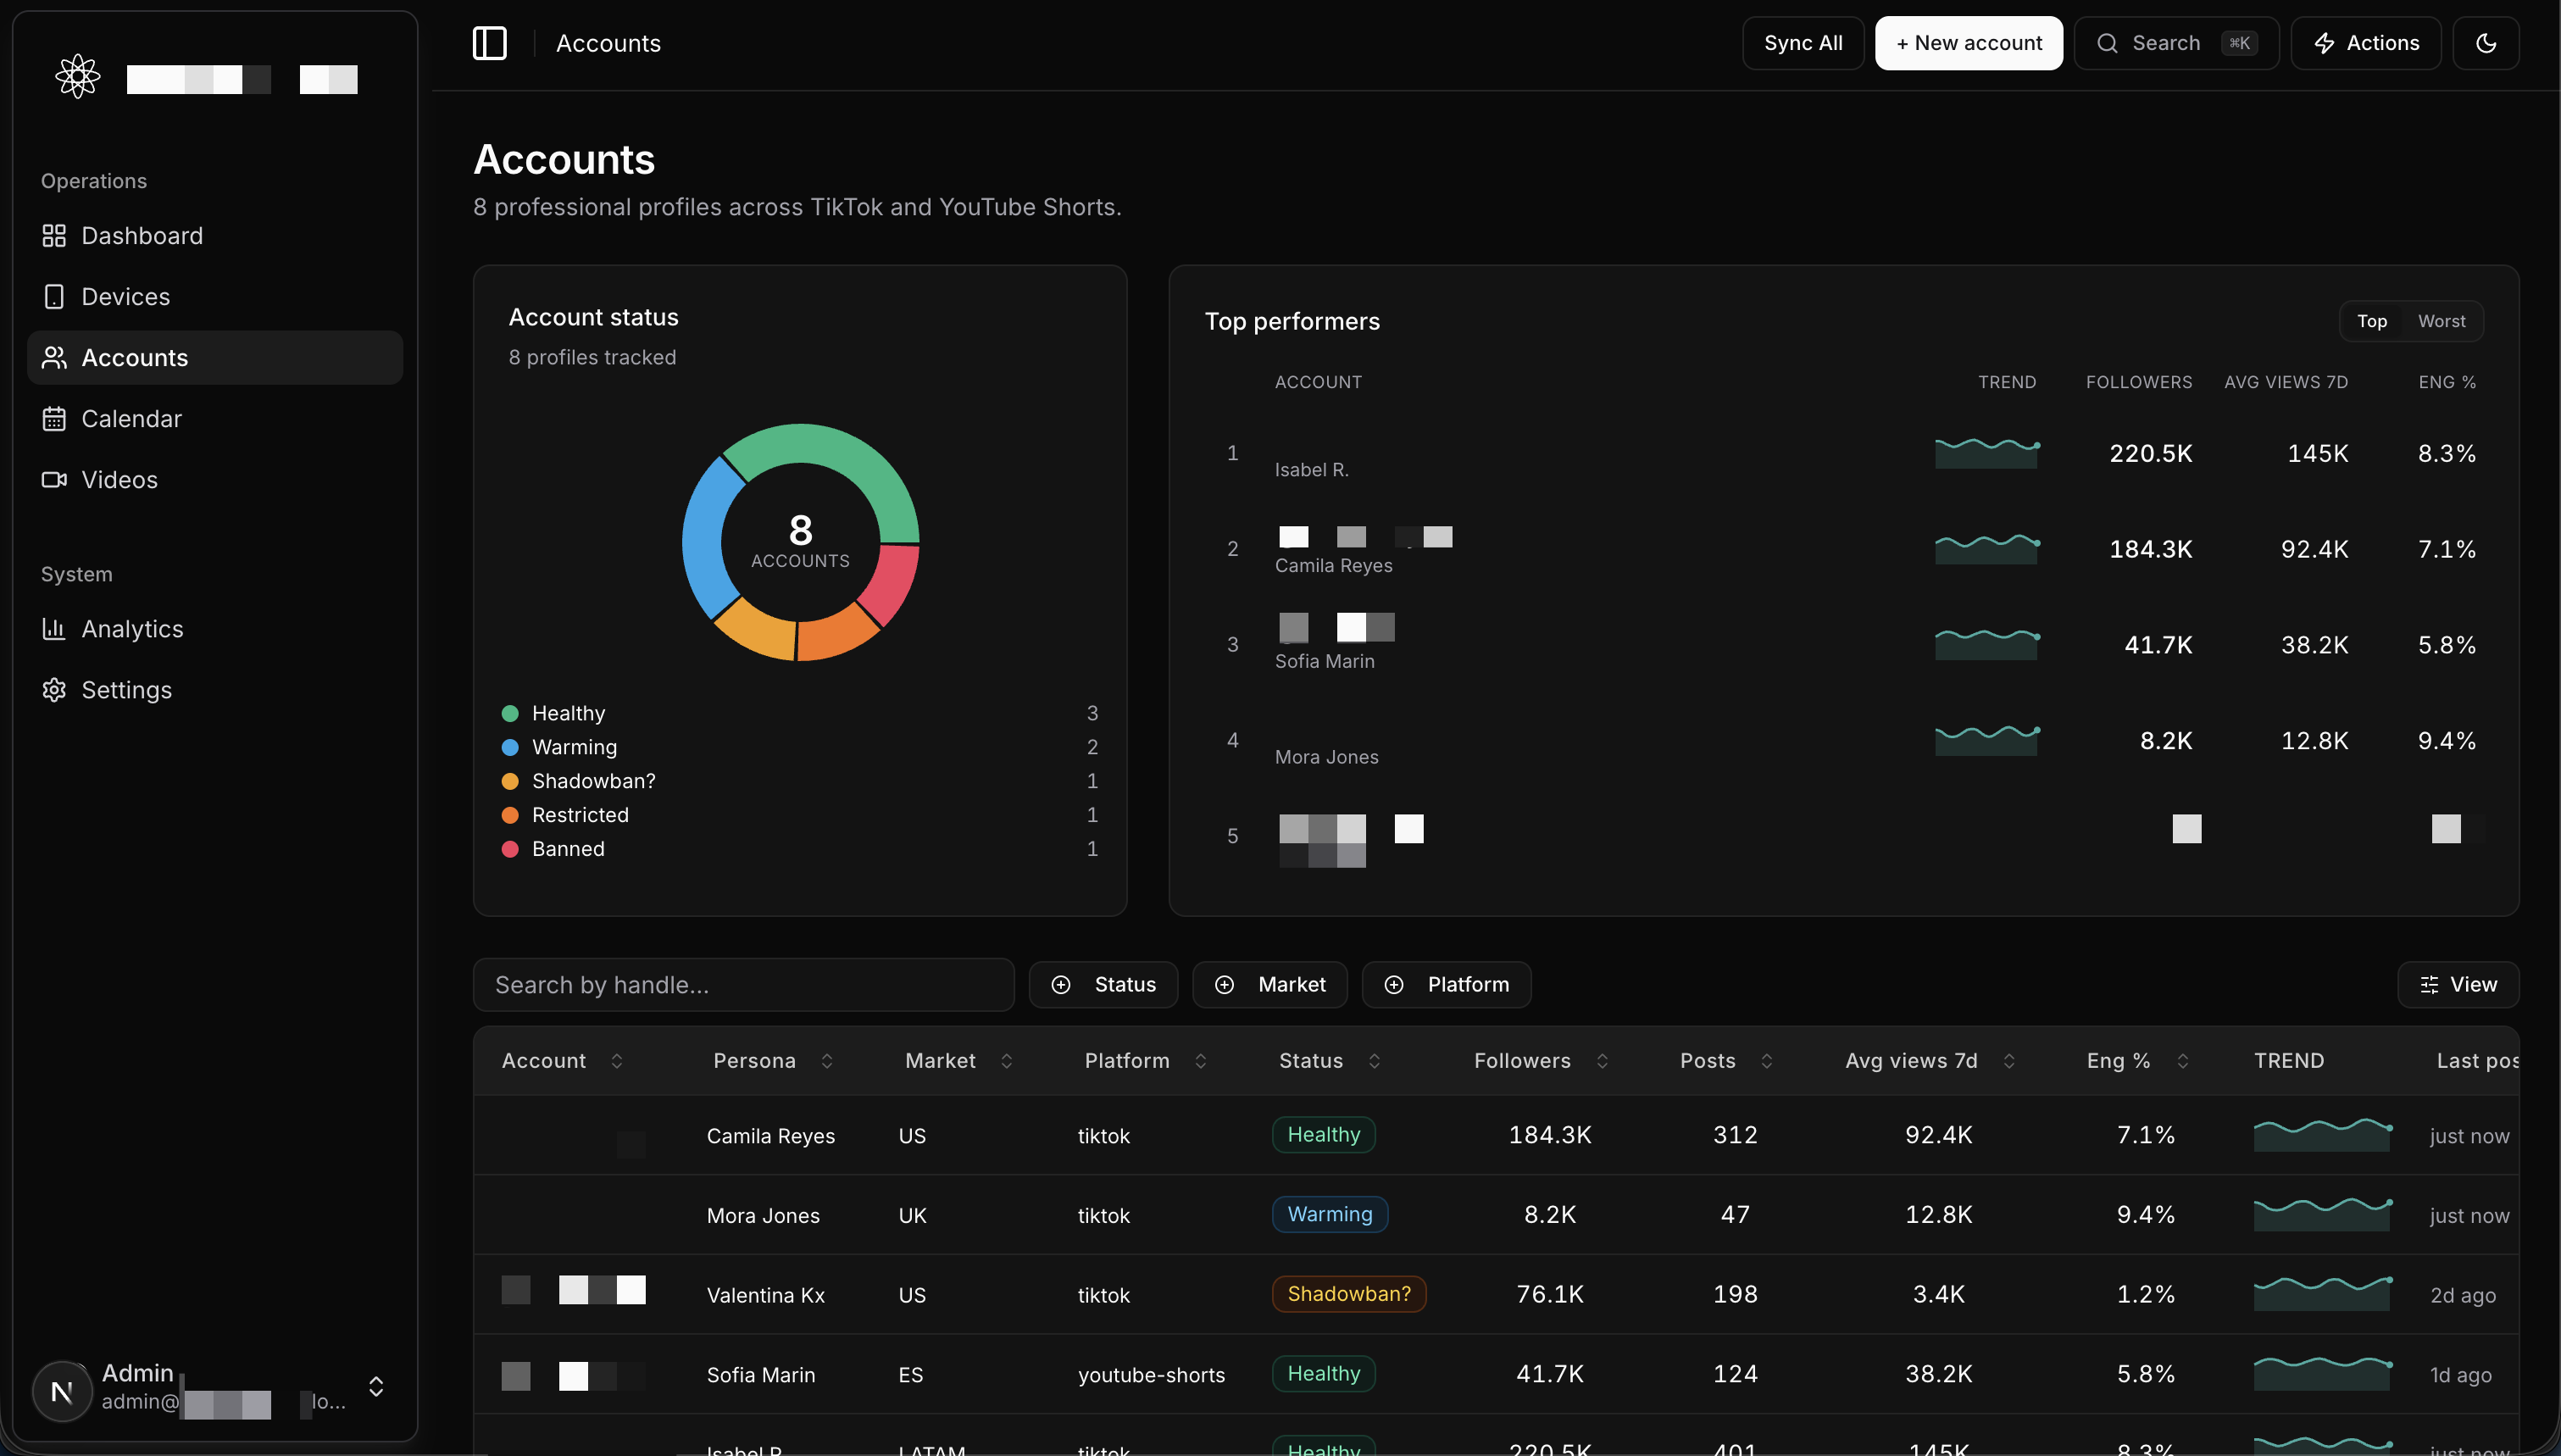The width and height of the screenshot is (2561, 1456).
Task: Expand the Admin user menu chevron
Action: point(376,1386)
